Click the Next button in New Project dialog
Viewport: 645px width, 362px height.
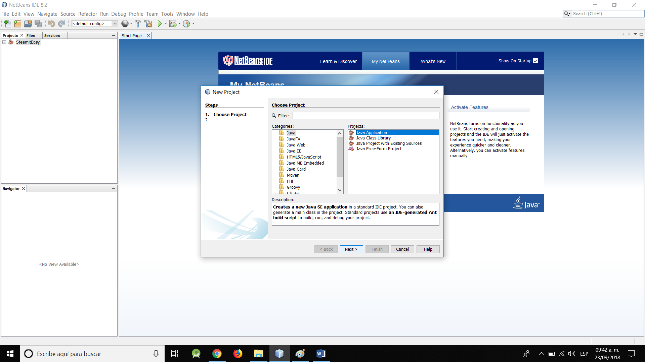pos(351,249)
